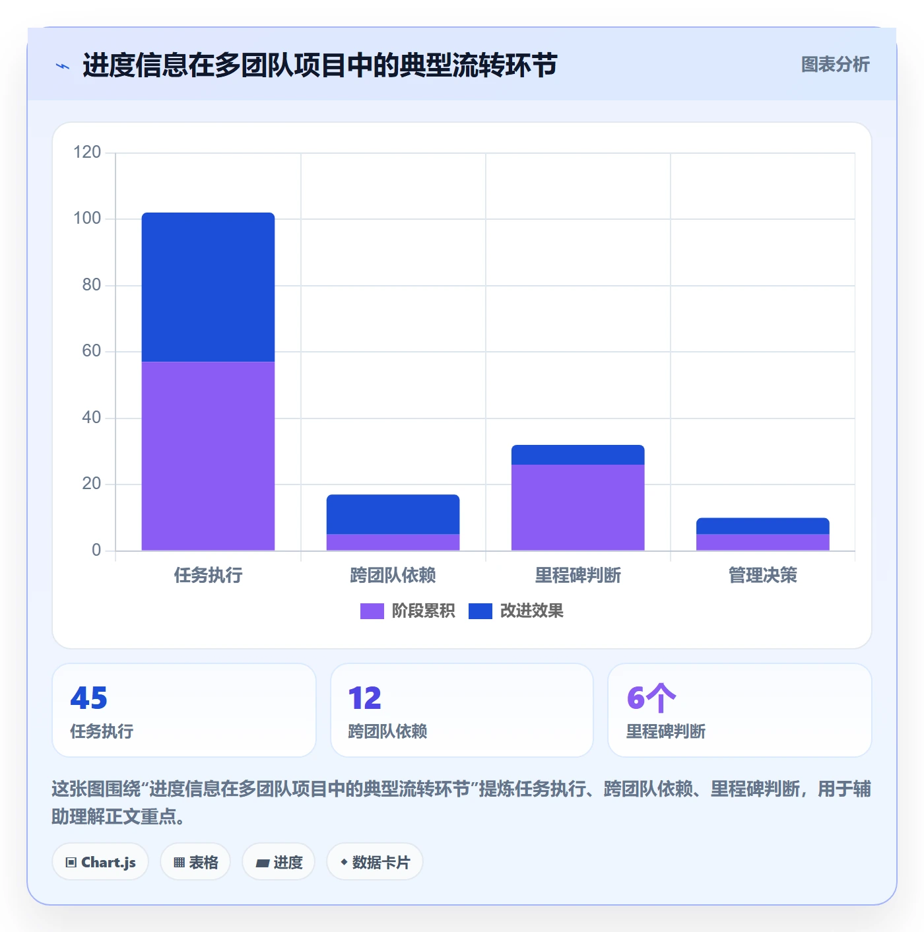Click the blue segment of 管理决策 bar
Viewport: 924px width, 932px height.
click(762, 526)
